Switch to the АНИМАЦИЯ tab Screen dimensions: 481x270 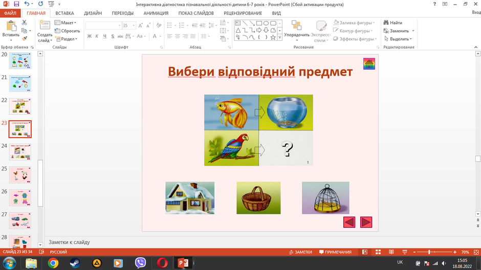pos(156,13)
